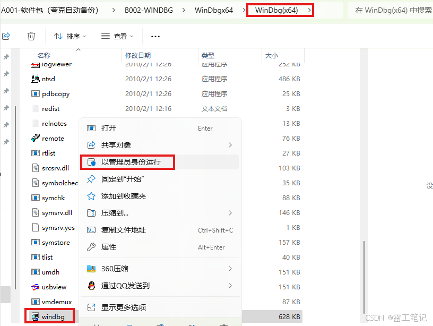Screen dimensions: 433x326
Task: Open the view (查看) dropdown
Action: [x=117, y=36]
